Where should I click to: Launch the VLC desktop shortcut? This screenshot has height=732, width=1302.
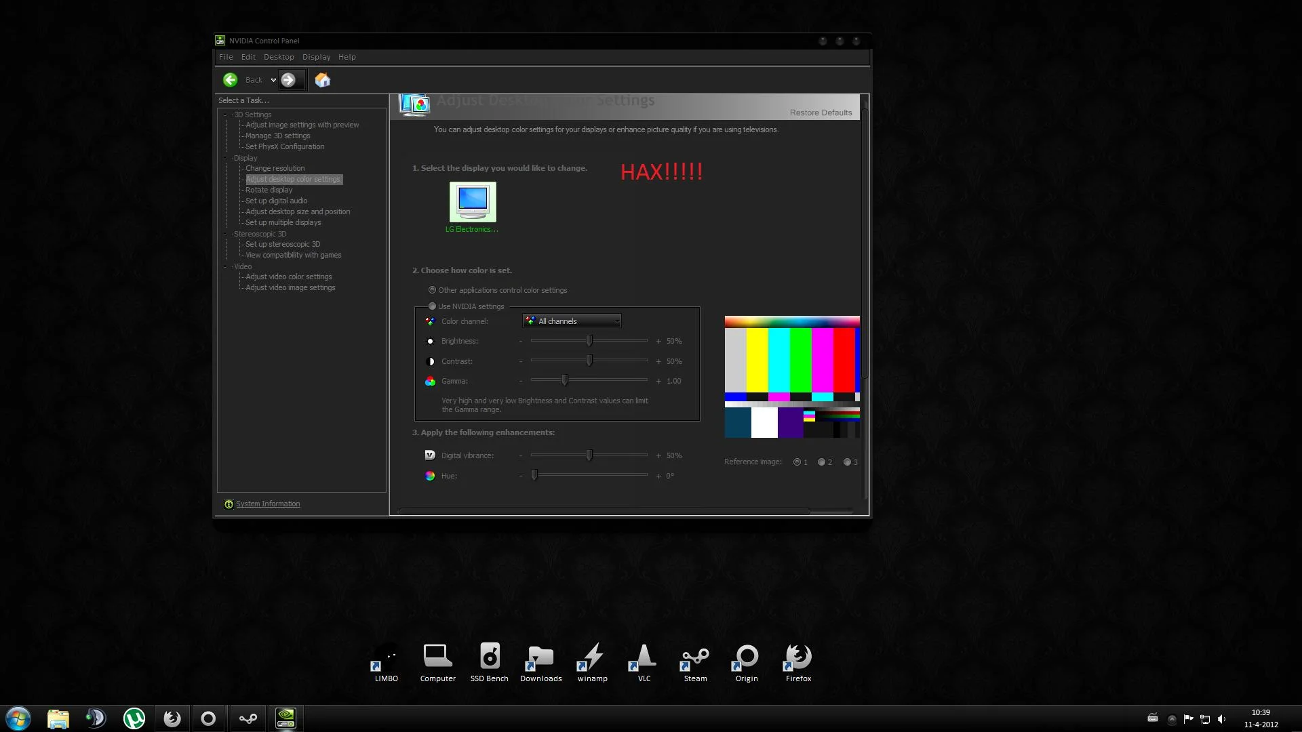click(x=644, y=662)
